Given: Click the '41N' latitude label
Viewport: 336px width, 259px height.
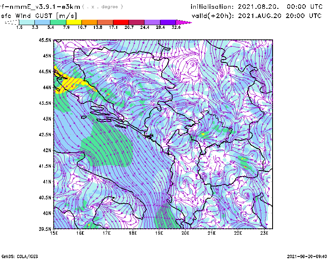Looking at the screenshot, I should [47, 182].
